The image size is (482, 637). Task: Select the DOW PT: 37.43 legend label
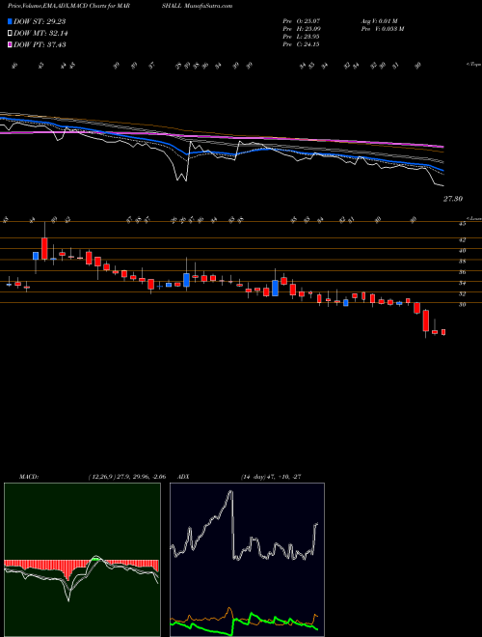pyautogui.click(x=40, y=44)
